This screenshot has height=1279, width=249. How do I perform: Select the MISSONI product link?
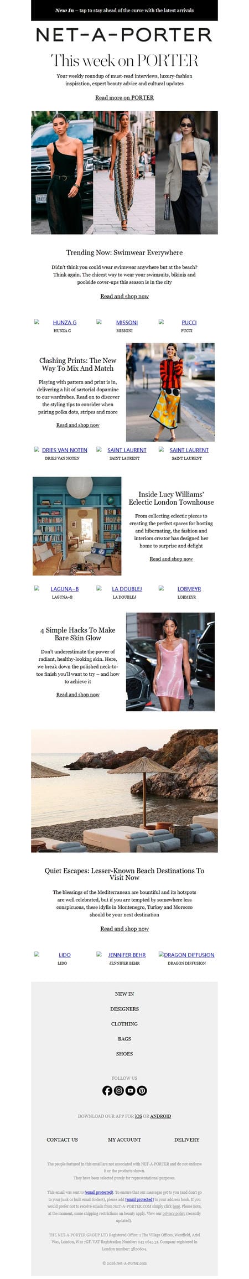pos(127,322)
